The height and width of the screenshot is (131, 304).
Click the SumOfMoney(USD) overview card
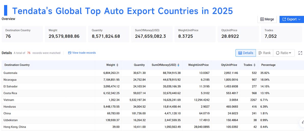(152, 34)
